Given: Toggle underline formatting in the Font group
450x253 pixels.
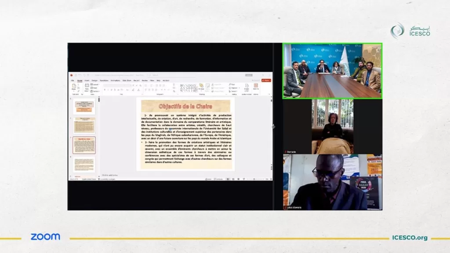Looking at the screenshot, I should 112,90.
